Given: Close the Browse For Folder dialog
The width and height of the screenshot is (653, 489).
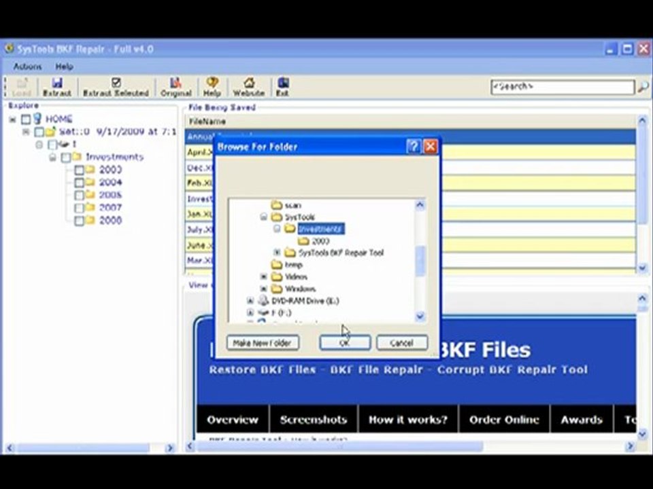Looking at the screenshot, I should (x=430, y=147).
